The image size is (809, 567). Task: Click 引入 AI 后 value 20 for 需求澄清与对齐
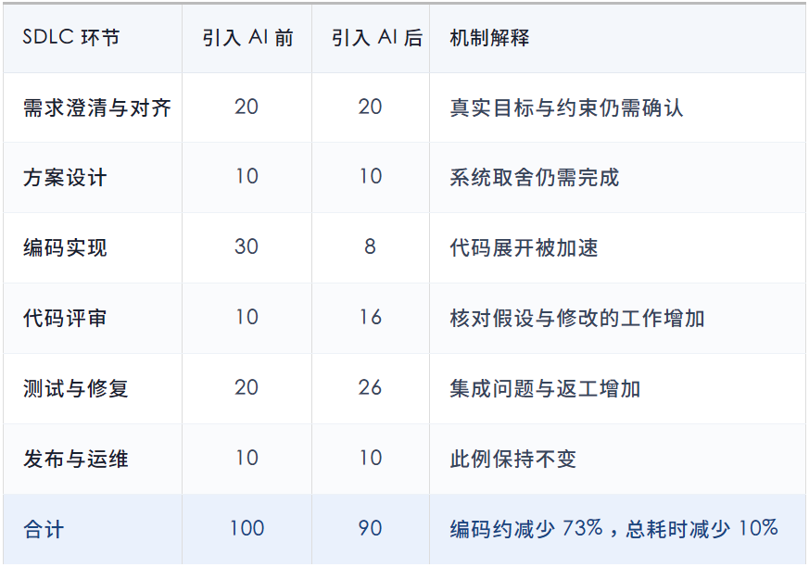point(371,107)
